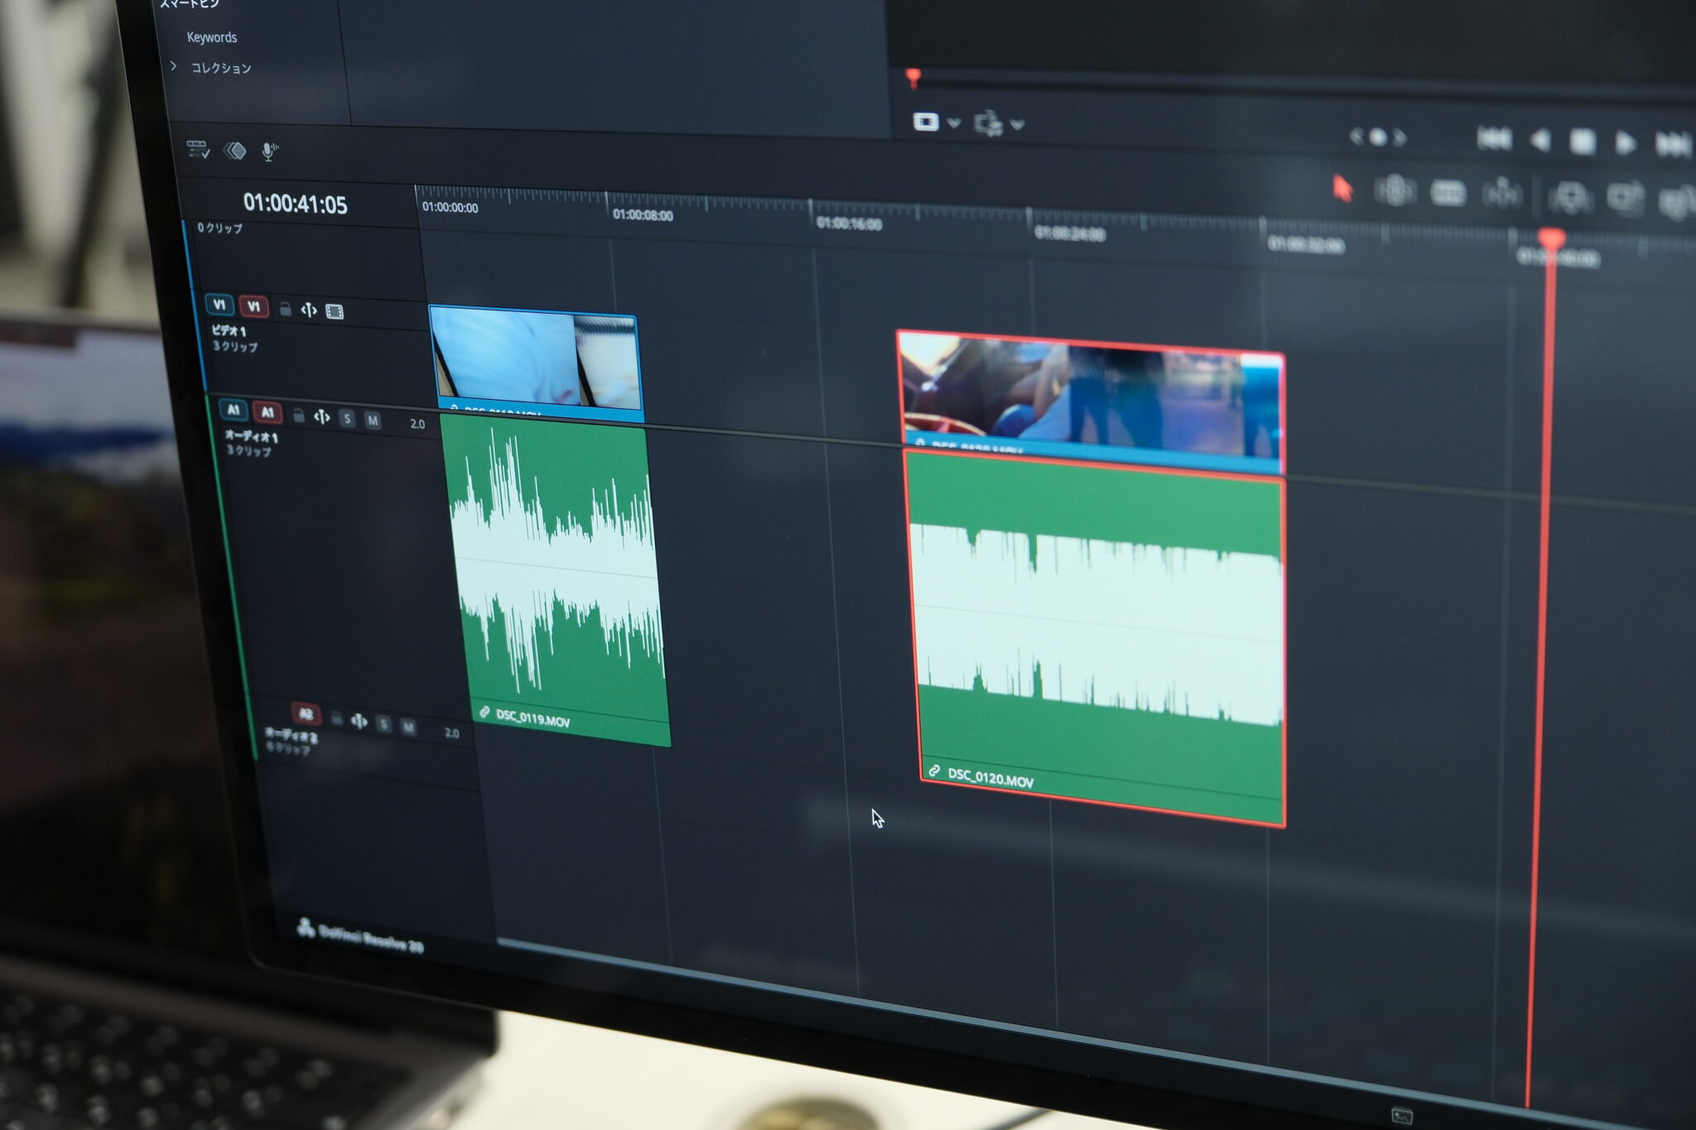Image resolution: width=1696 pixels, height=1130 pixels.
Task: Play in reverse
Action: click(x=1540, y=141)
